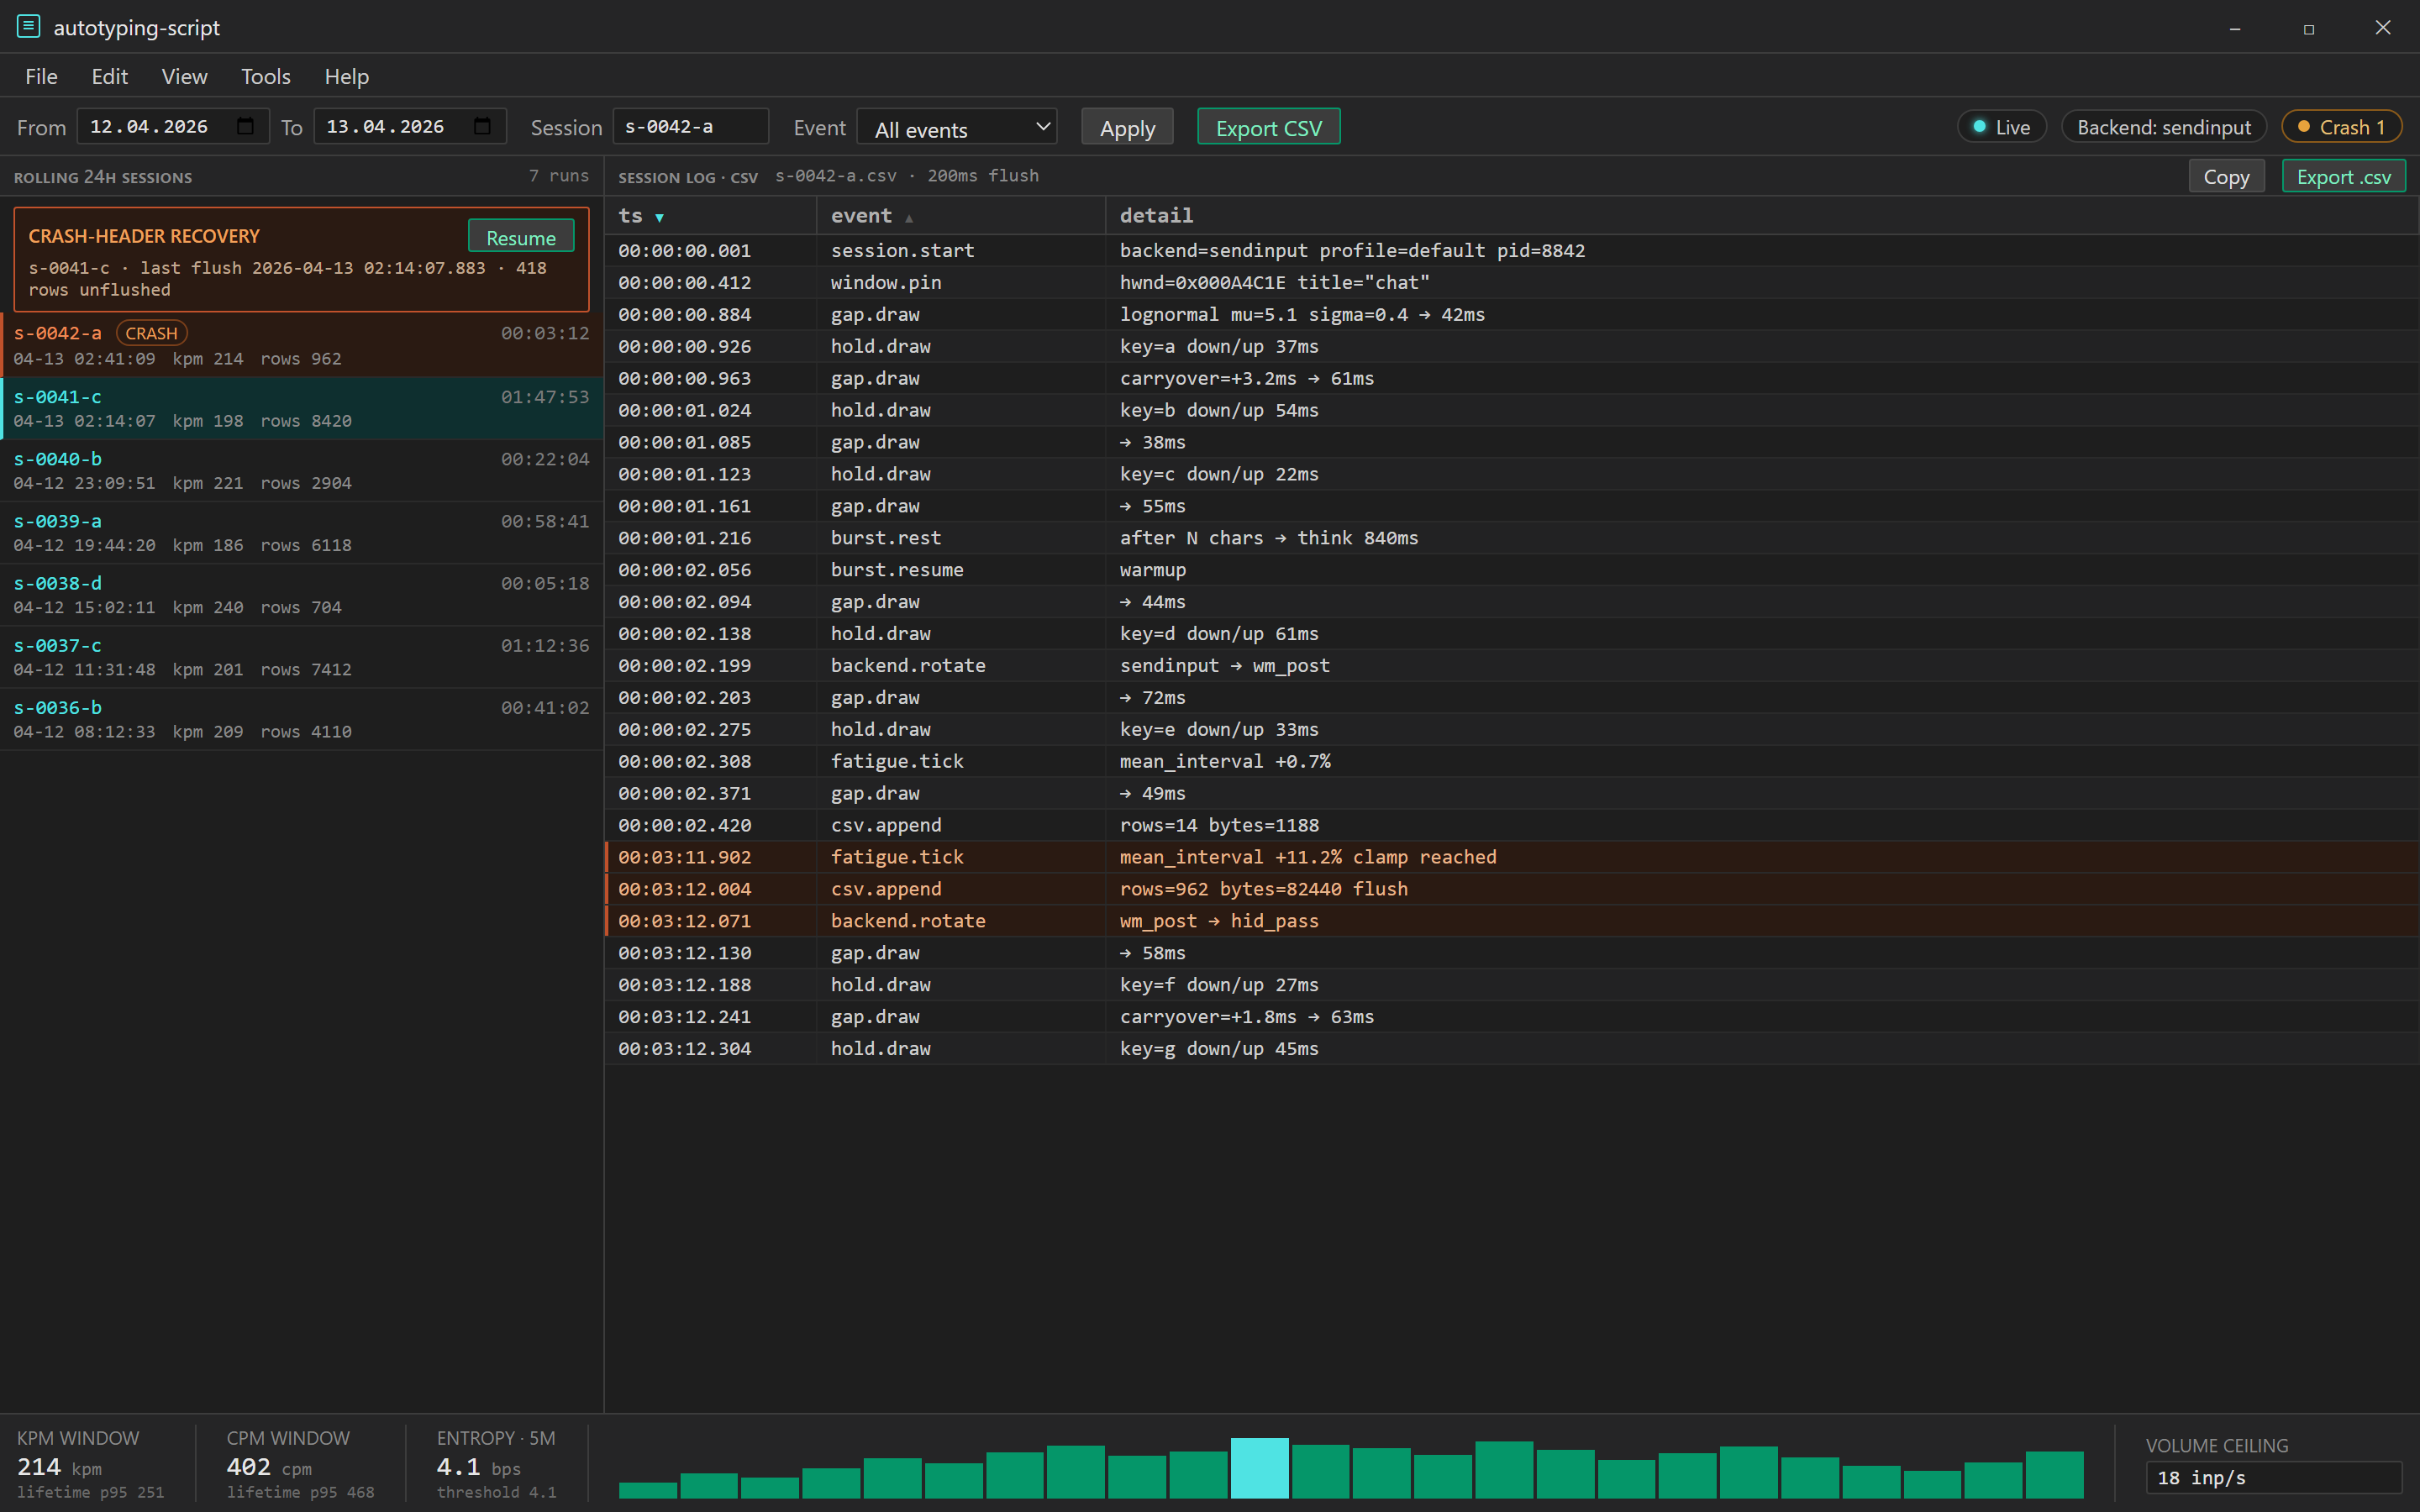Click the To date field 13.04.2026
2420x1512 pixels.
409,126
